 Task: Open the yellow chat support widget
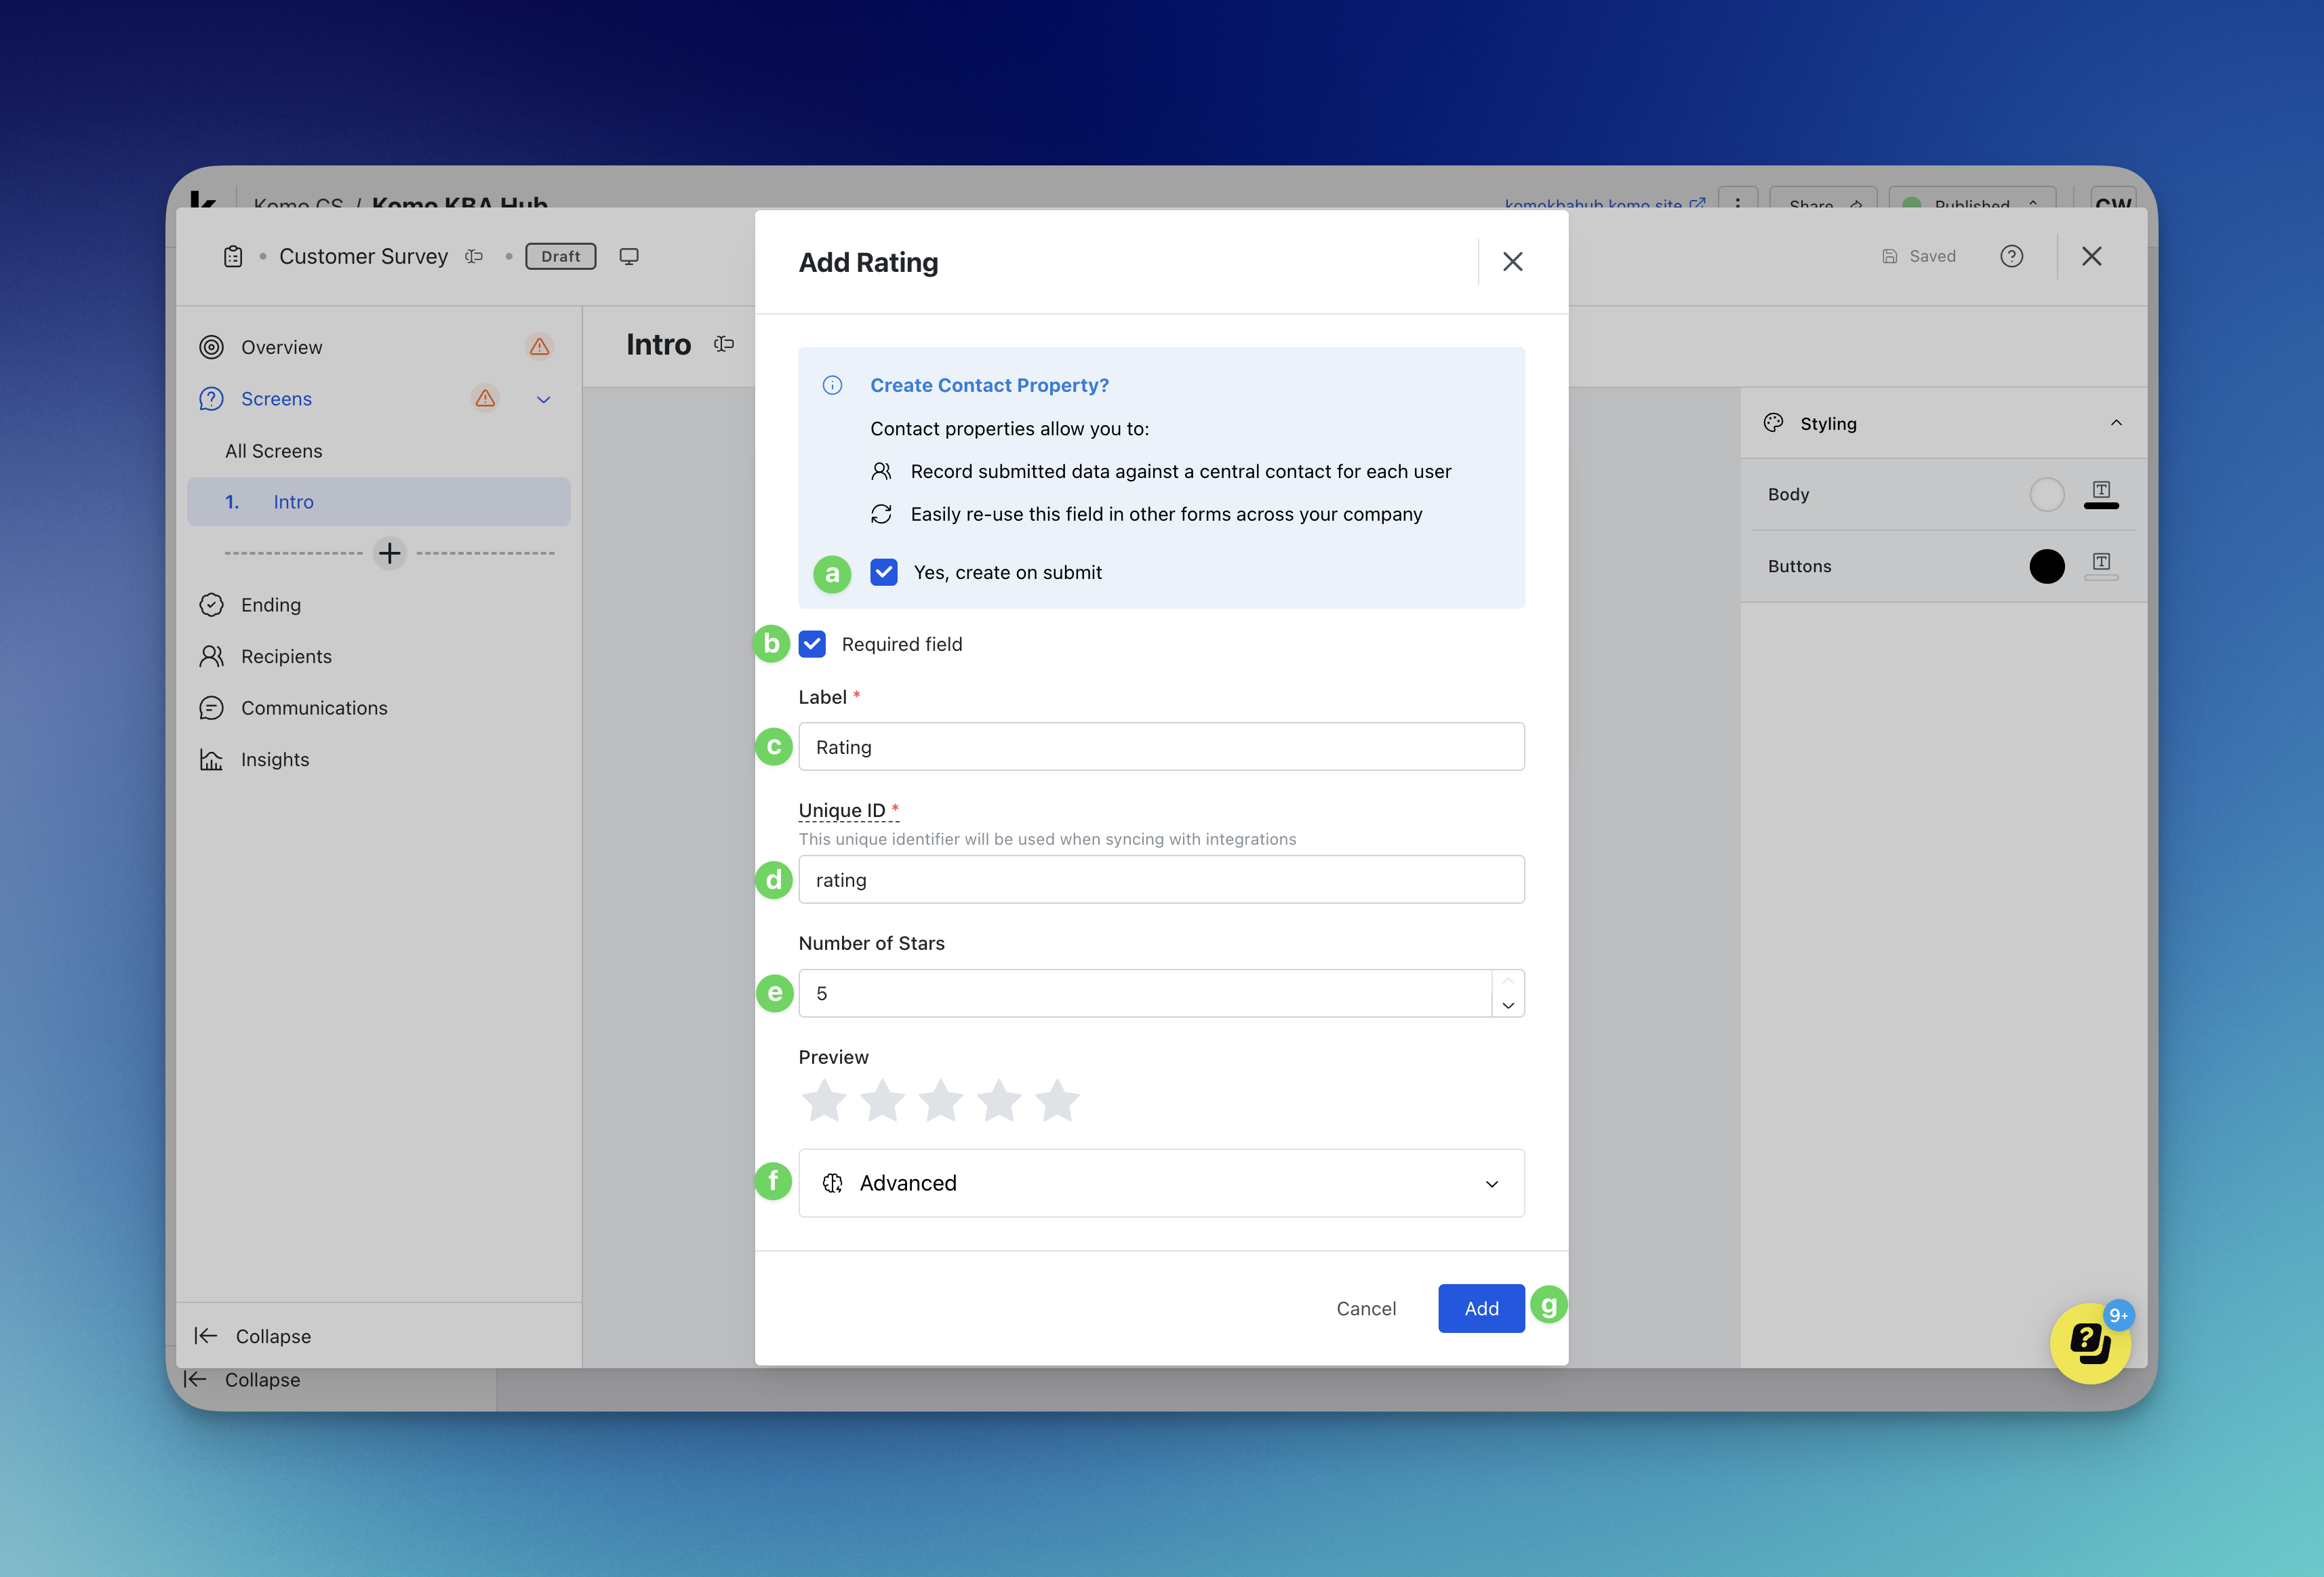(x=2089, y=1343)
